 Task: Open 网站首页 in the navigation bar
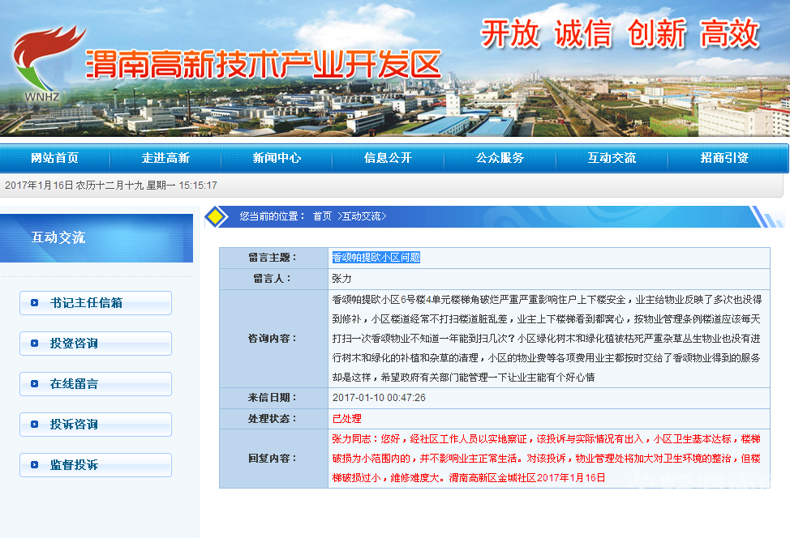tap(54, 158)
